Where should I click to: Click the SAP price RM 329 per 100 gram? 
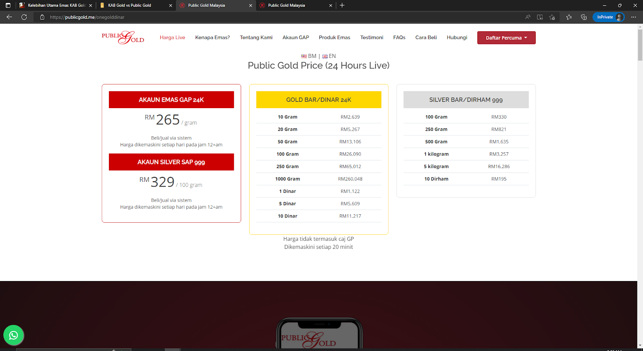click(x=171, y=182)
